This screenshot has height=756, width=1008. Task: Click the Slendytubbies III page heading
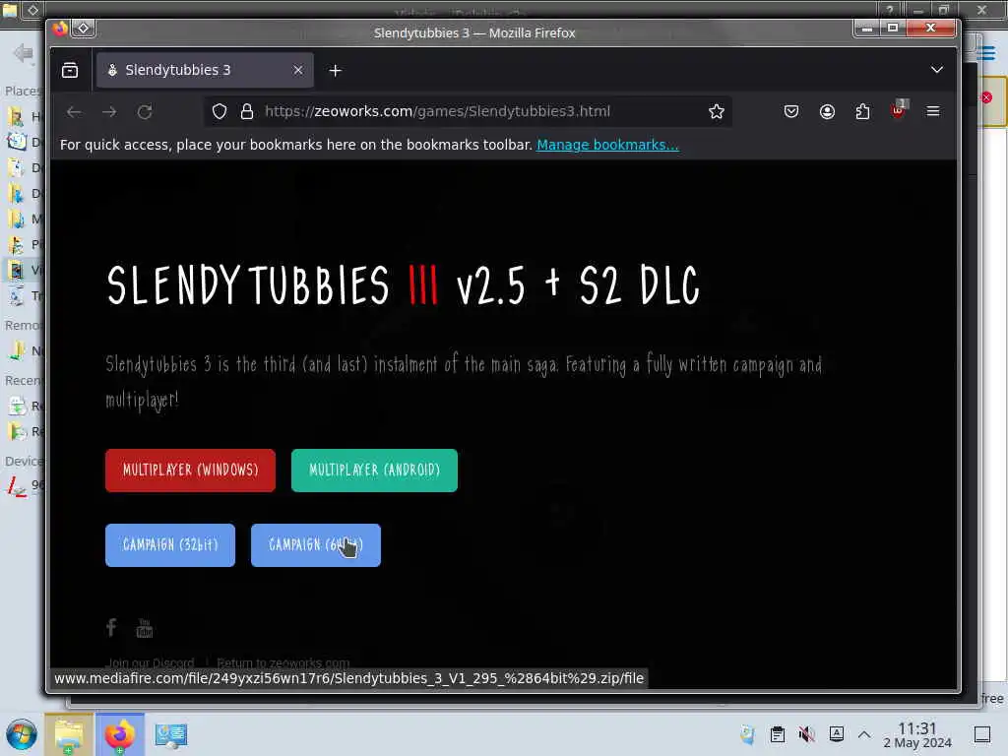403,284
